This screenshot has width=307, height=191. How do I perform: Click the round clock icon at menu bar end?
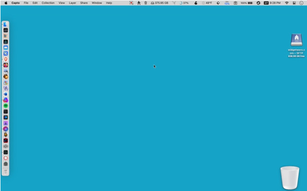pyautogui.click(x=301, y=3)
